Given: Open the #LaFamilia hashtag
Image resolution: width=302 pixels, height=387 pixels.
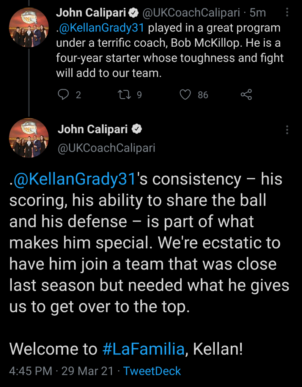Looking at the screenshot, I should coord(143,349).
